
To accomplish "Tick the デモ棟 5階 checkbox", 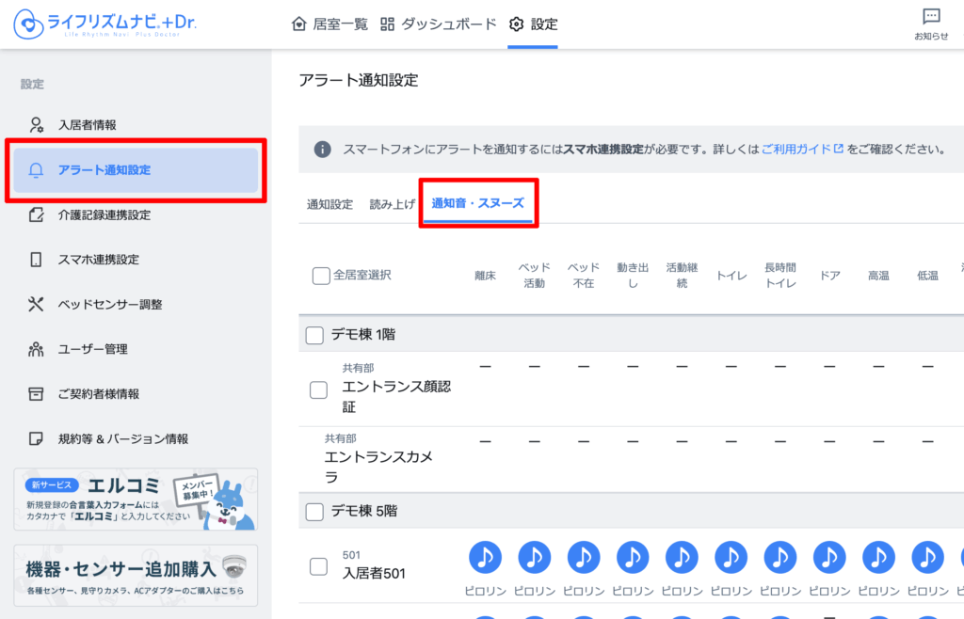I will [314, 511].
